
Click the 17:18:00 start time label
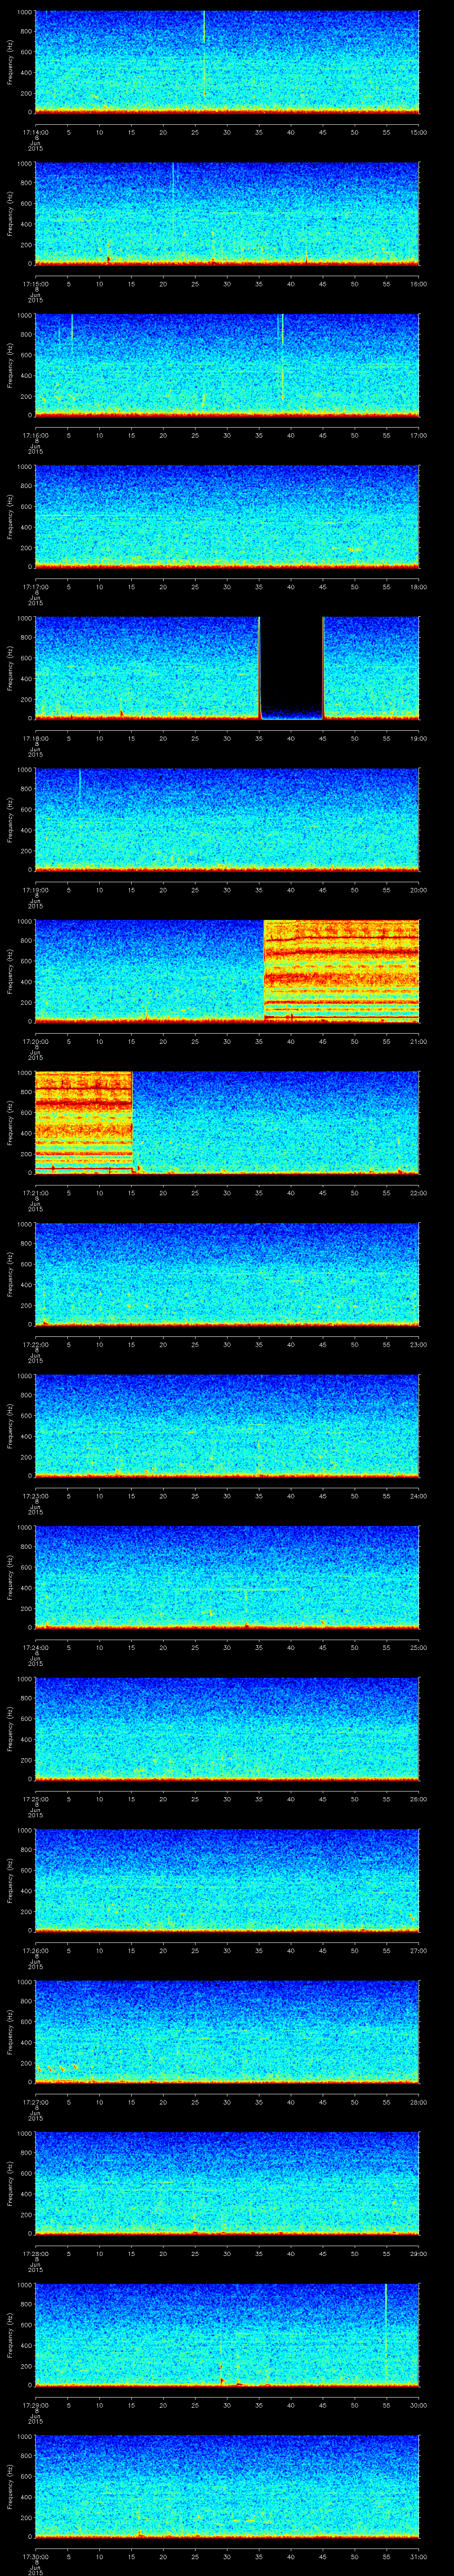pyautogui.click(x=35, y=738)
